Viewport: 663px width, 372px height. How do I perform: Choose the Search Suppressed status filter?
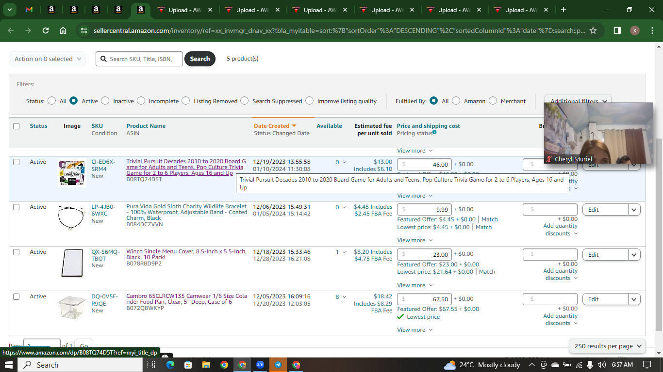[244, 101]
